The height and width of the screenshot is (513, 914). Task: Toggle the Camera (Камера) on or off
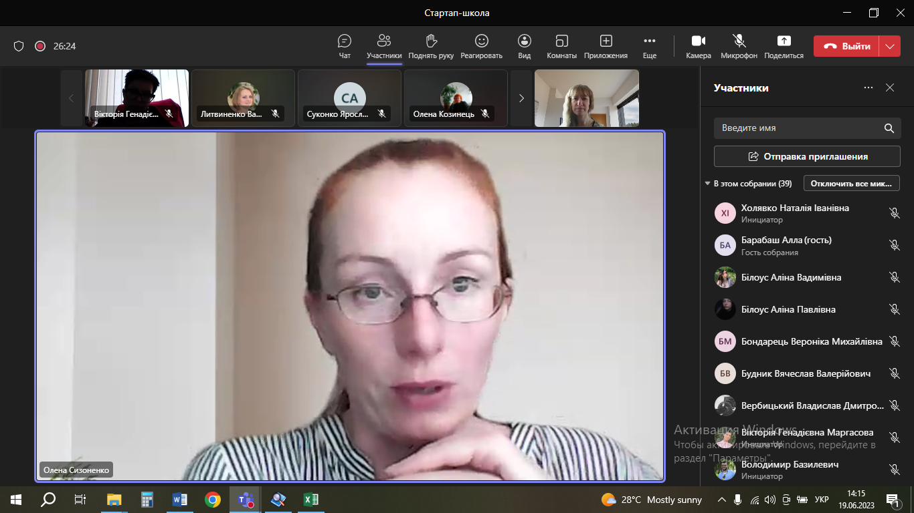coord(698,41)
